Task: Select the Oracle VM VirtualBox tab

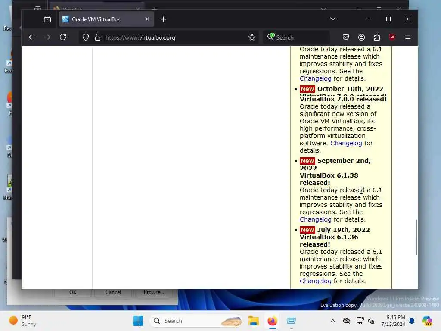Action: coord(106,19)
